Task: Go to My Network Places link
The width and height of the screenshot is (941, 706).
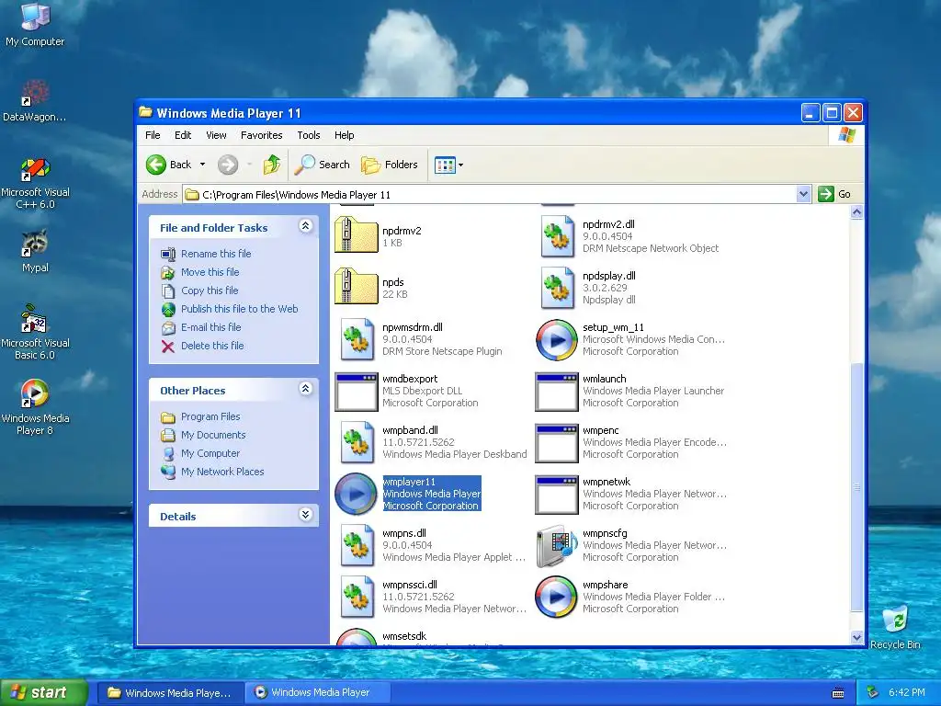Action: (x=222, y=472)
